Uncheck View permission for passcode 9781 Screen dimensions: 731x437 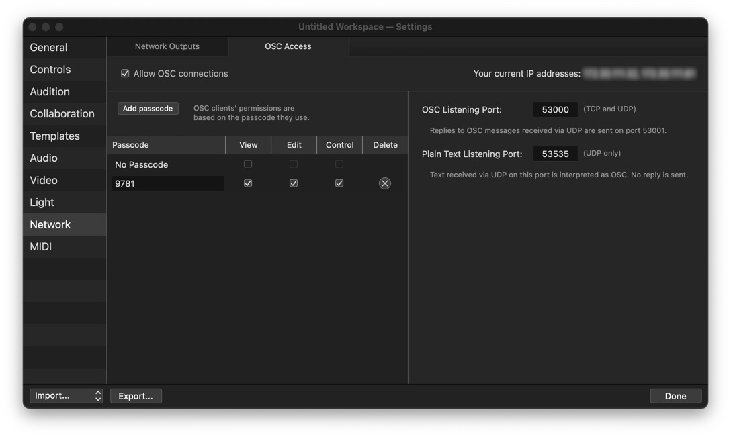[248, 183]
